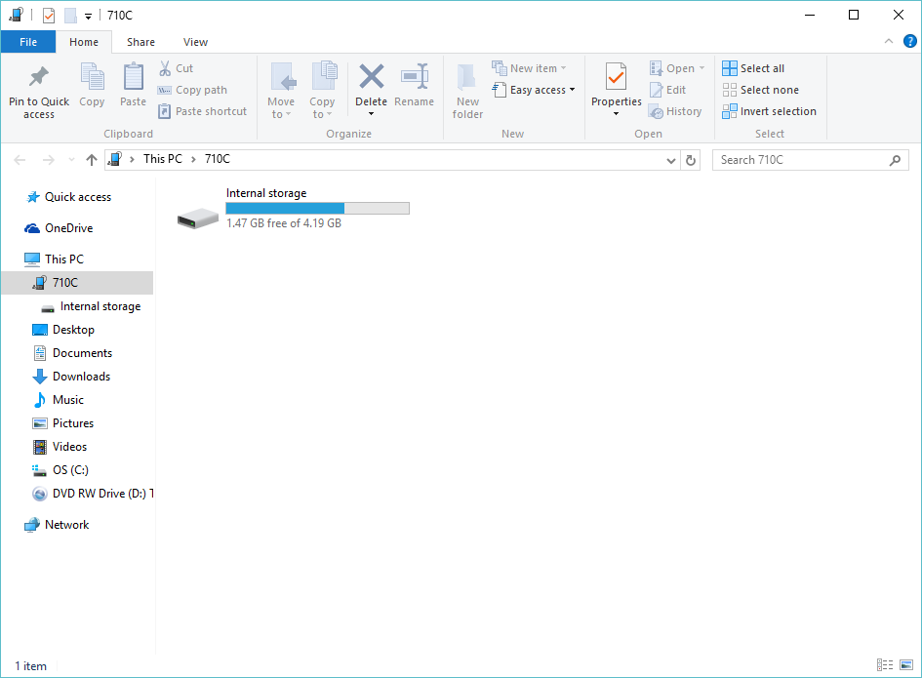Collapse the ribbon with the chevron
Viewport: 922px width, 678px height.
(x=889, y=41)
